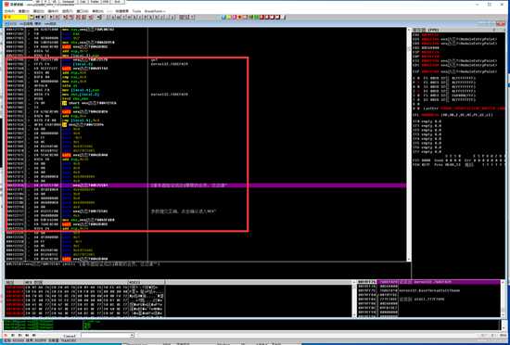Select the purple highlighted disassembly line

pyautogui.click(x=206, y=185)
